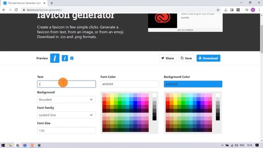
Task: Click the ADS VIA CARBON link
Action: click(x=185, y=30)
